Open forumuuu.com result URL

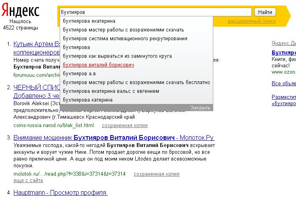37,75
